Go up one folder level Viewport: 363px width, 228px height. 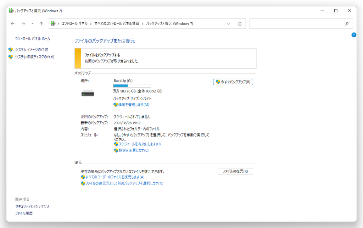pos(41,24)
